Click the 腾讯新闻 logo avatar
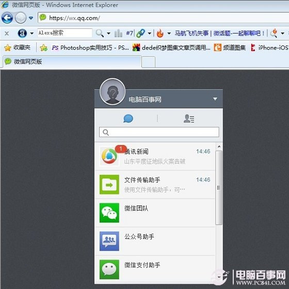The height and width of the screenshot is (289, 289). pos(109,156)
